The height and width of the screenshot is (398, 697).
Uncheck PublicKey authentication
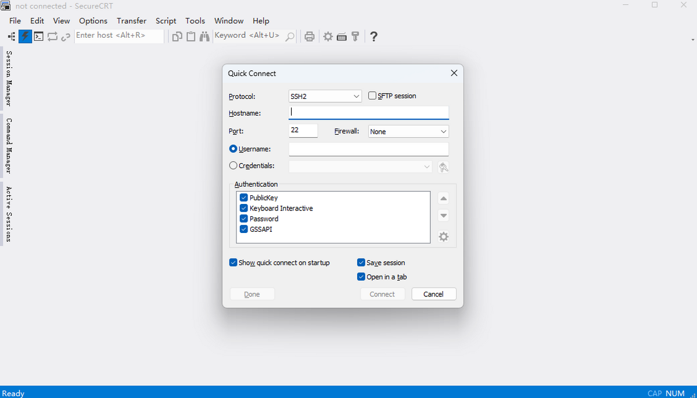(x=244, y=198)
